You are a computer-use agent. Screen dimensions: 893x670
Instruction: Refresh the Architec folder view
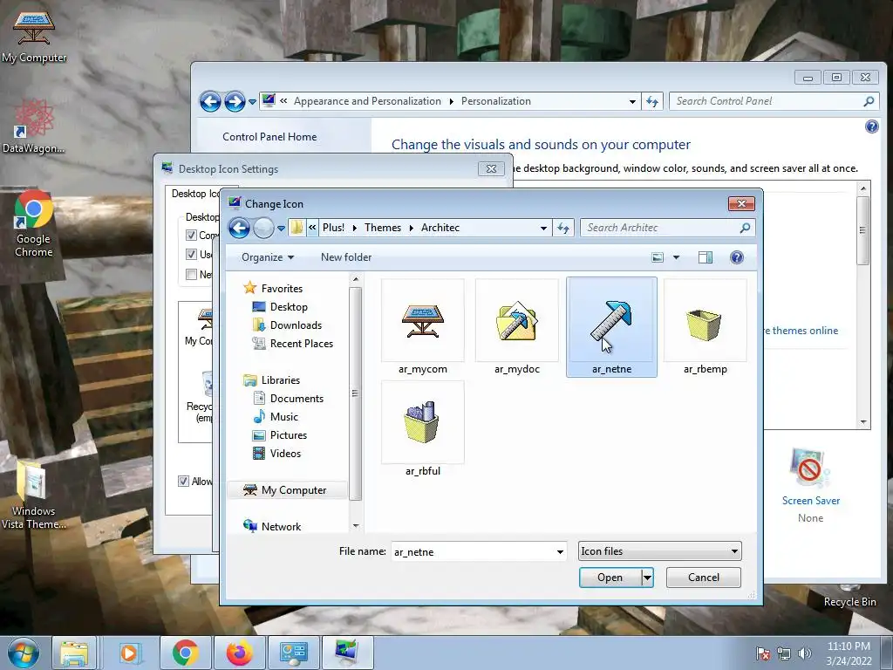[563, 228]
